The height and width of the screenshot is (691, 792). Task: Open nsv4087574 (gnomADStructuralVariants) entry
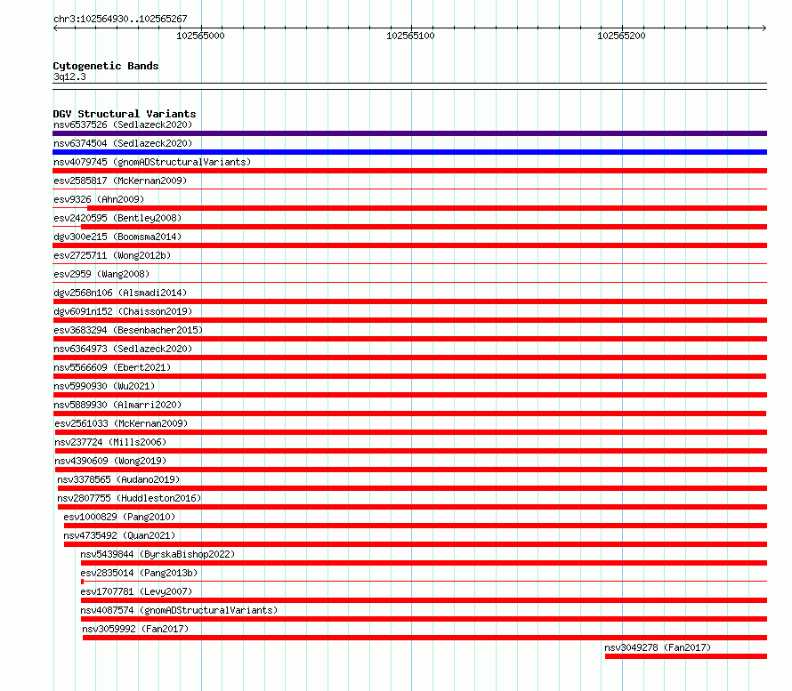[x=179, y=610]
